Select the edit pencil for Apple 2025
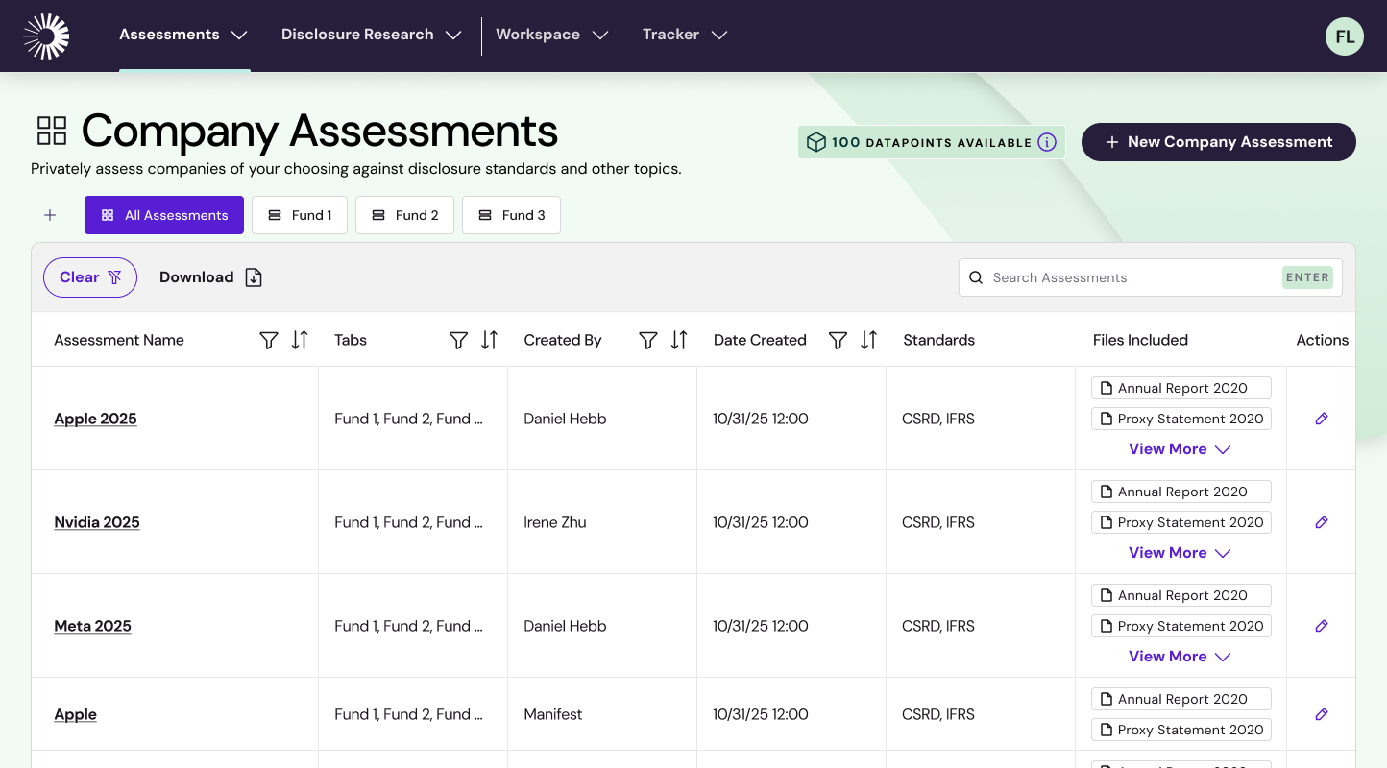The width and height of the screenshot is (1387, 768). pos(1321,419)
